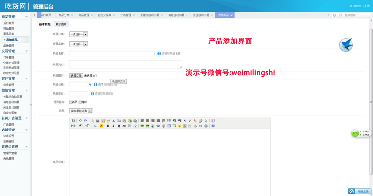The width and height of the screenshot is (373, 196).
Task: Redo the edit in the editor toolbar
Action: click(x=86, y=121)
